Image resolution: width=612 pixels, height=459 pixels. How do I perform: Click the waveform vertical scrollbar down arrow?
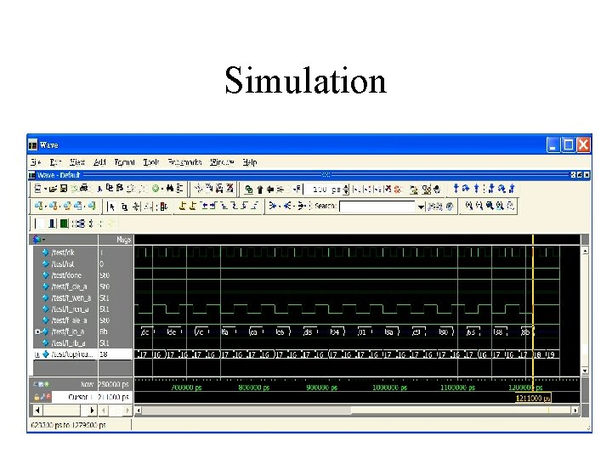pyautogui.click(x=585, y=371)
